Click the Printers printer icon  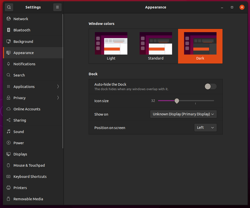[8, 188]
